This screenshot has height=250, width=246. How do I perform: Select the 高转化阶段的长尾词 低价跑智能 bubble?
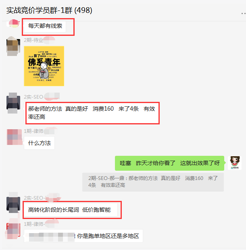click(x=71, y=210)
